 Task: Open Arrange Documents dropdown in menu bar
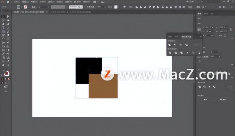point(96,2)
